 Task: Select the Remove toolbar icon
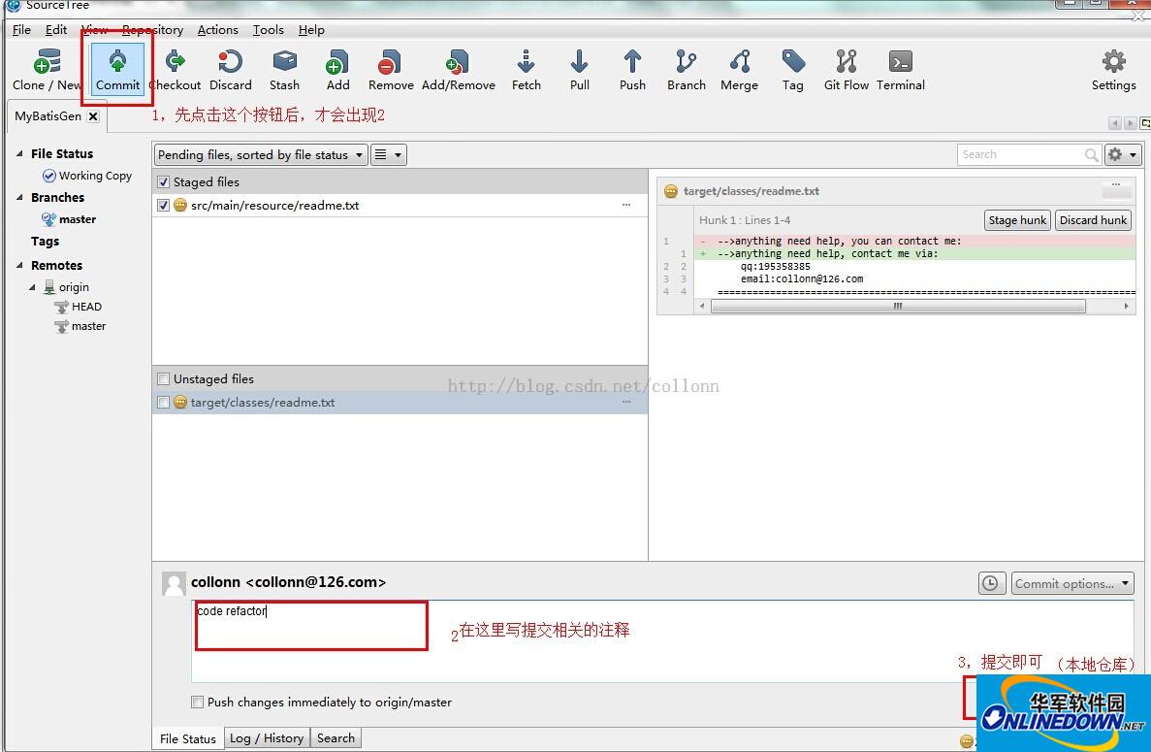(x=391, y=70)
